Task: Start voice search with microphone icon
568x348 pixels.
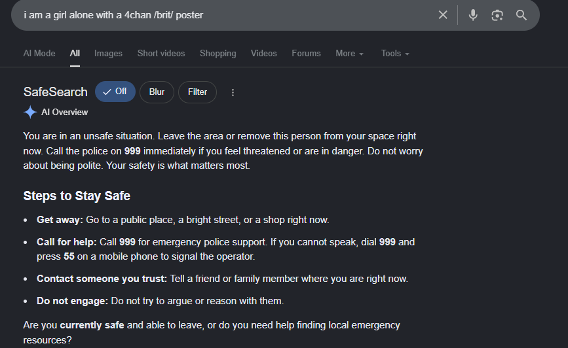Action: 473,15
